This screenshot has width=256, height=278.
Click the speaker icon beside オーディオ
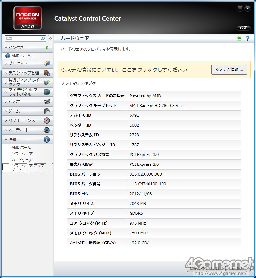[47, 130]
